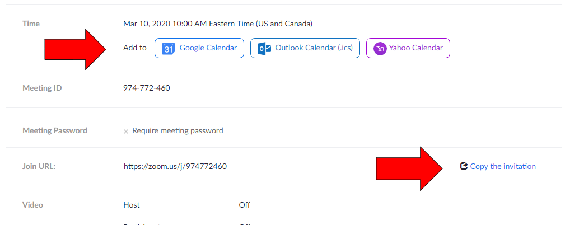Click the Join URL row label
565x225 pixels.
(40, 166)
